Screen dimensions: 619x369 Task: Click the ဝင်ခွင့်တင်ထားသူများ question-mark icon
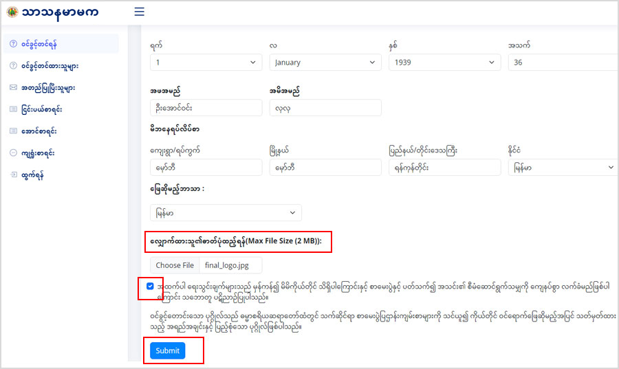point(13,66)
